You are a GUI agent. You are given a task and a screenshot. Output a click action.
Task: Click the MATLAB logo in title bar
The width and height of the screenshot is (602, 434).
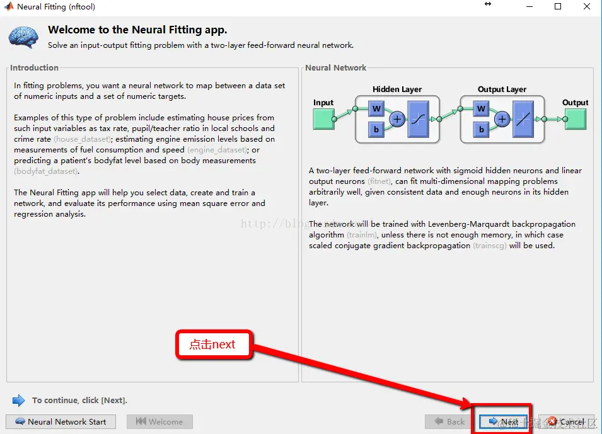tap(8, 6)
